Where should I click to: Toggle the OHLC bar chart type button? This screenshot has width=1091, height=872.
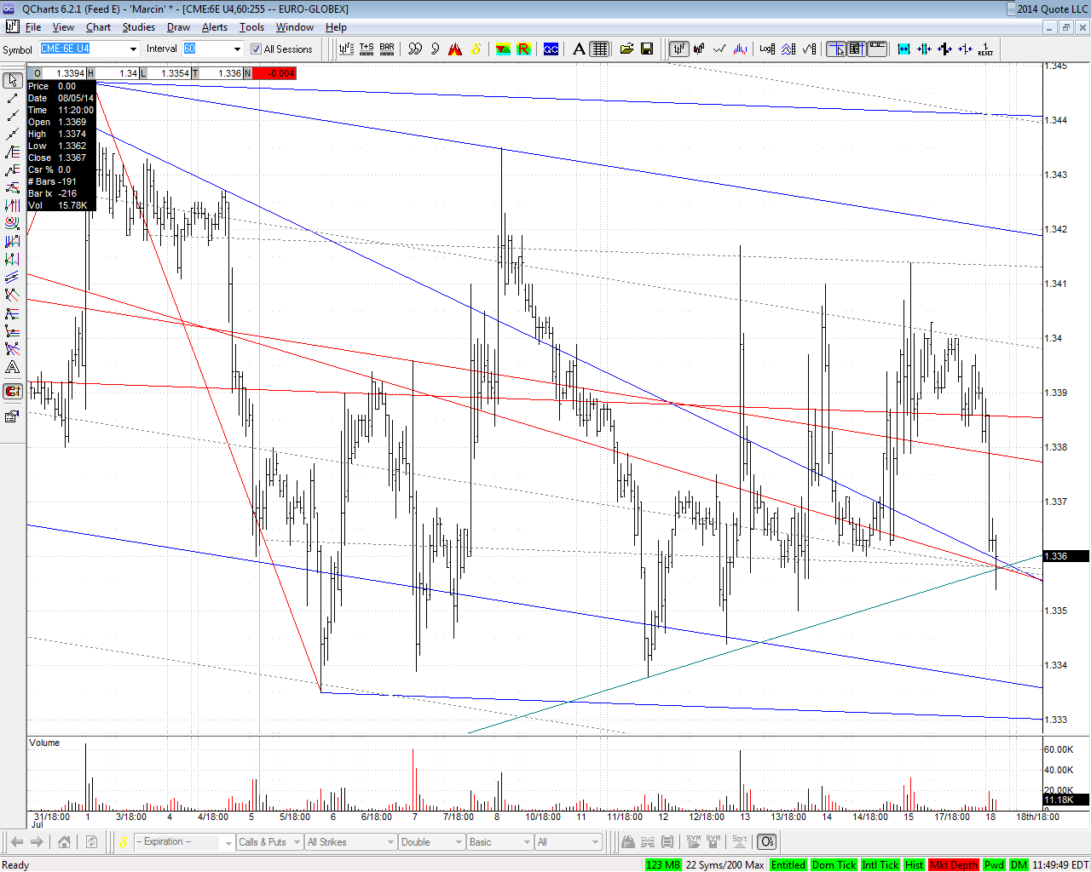click(678, 49)
